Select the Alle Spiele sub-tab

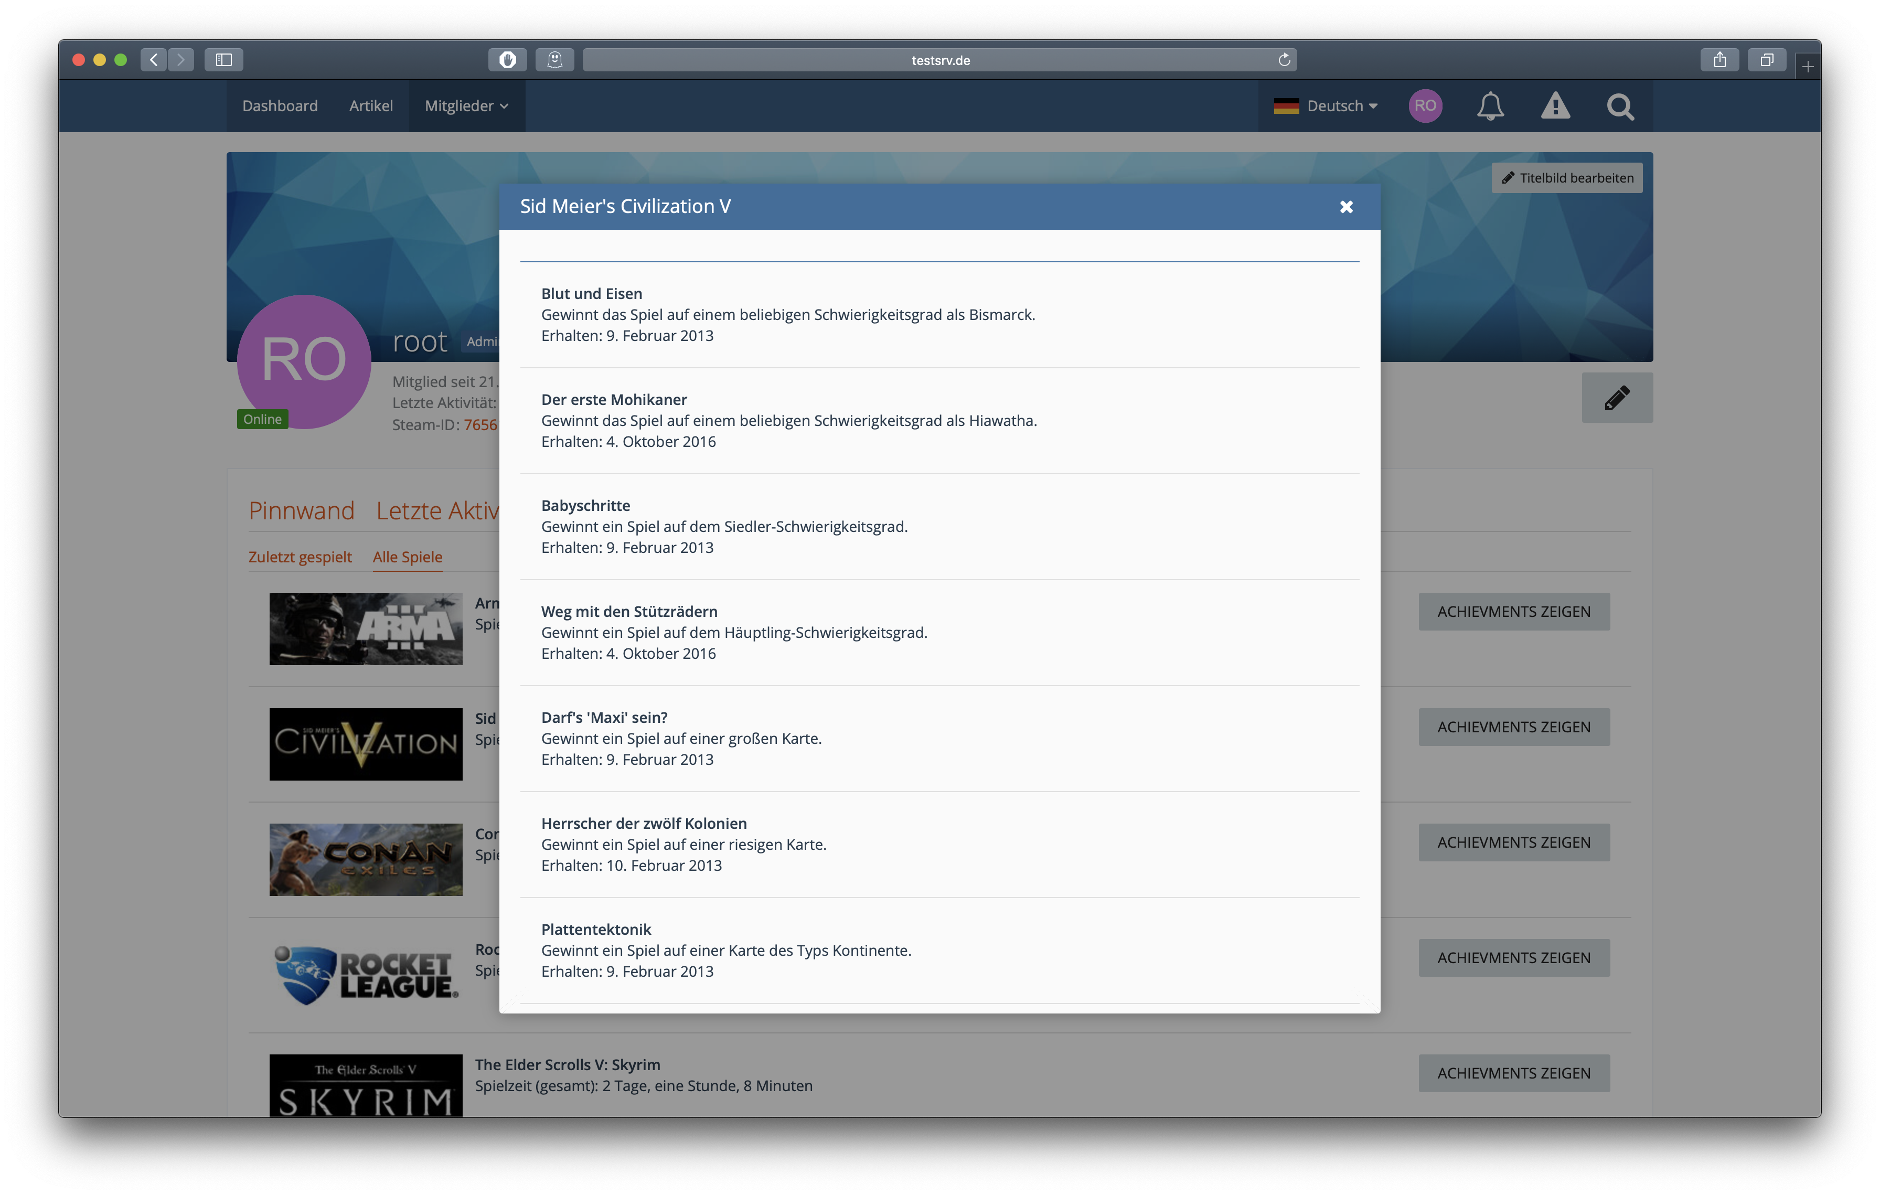408,557
